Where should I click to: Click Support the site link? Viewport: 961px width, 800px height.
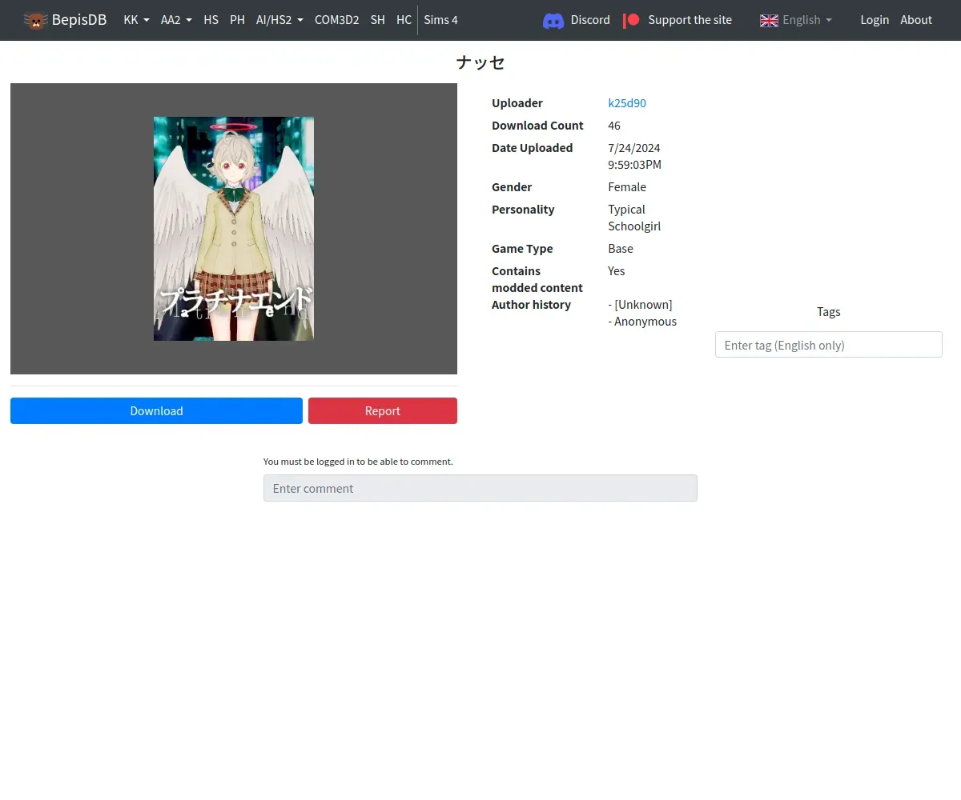point(690,20)
